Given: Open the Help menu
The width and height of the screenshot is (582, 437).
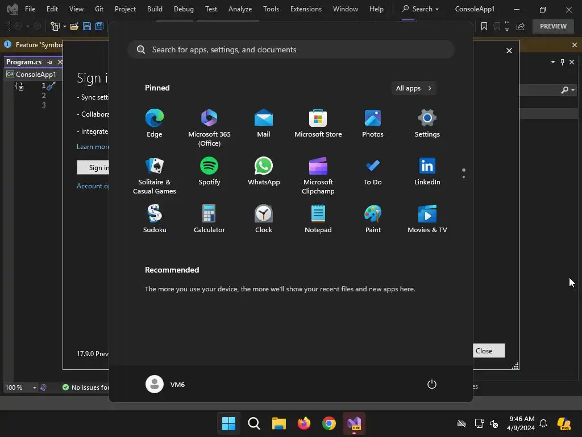Looking at the screenshot, I should tap(376, 9).
